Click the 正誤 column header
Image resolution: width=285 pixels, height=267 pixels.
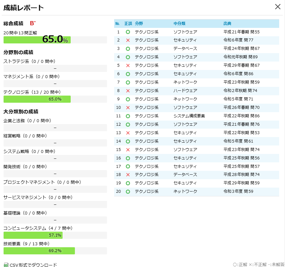pyautogui.click(x=128, y=24)
